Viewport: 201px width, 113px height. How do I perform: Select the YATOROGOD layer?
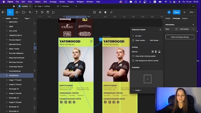point(17,76)
